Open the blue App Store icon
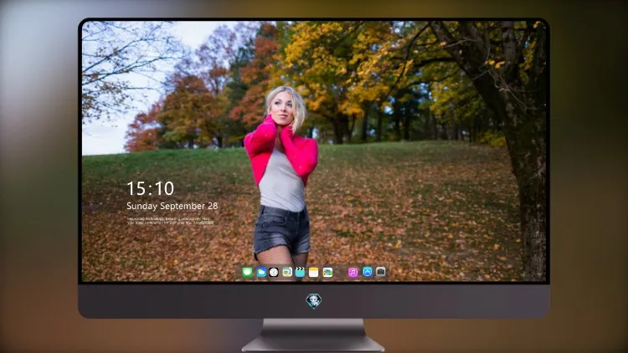 click(x=368, y=272)
